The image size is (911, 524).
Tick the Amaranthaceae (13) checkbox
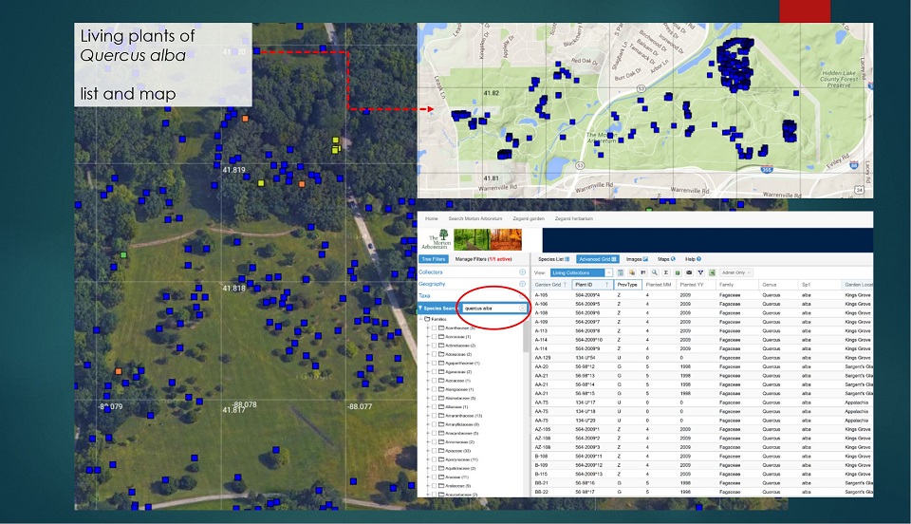[x=434, y=416]
